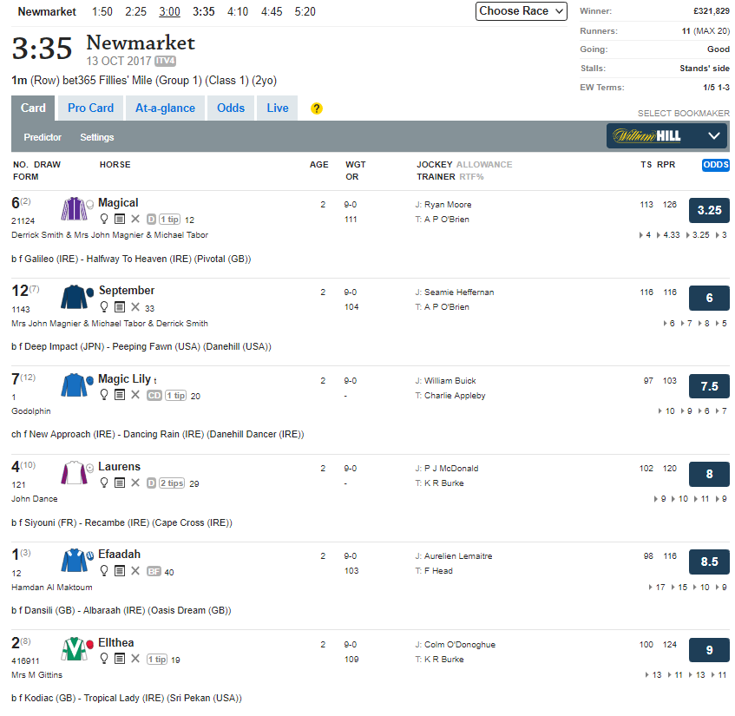Open jockey Ryan Moore
The image size is (735, 716).
click(448, 205)
